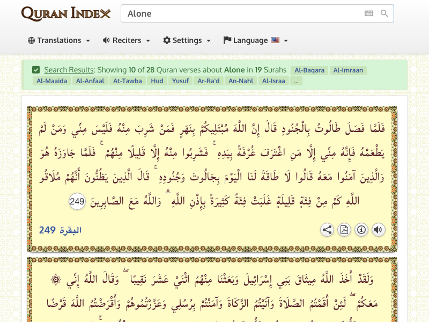429x322 pixels.
Task: Click the green checkmark in search results
Action: (36, 70)
